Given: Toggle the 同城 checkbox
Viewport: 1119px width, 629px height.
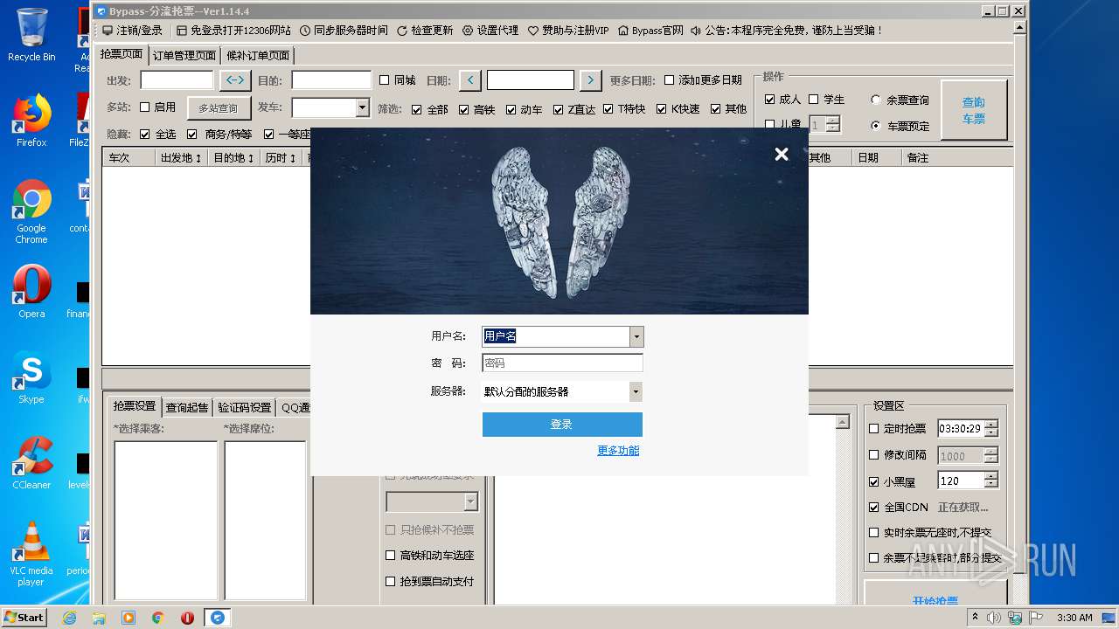Looking at the screenshot, I should [x=384, y=80].
